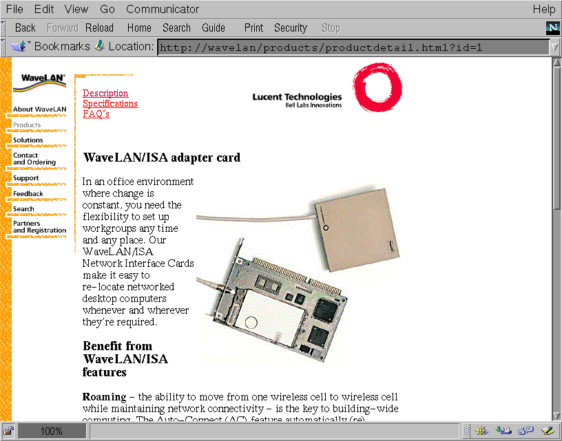Click the vertical scrollbar down arrow
The image size is (562, 441).
(556, 415)
